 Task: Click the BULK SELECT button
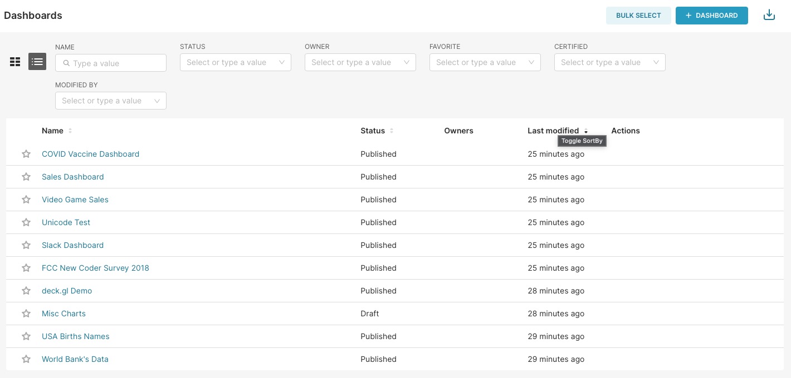(638, 16)
